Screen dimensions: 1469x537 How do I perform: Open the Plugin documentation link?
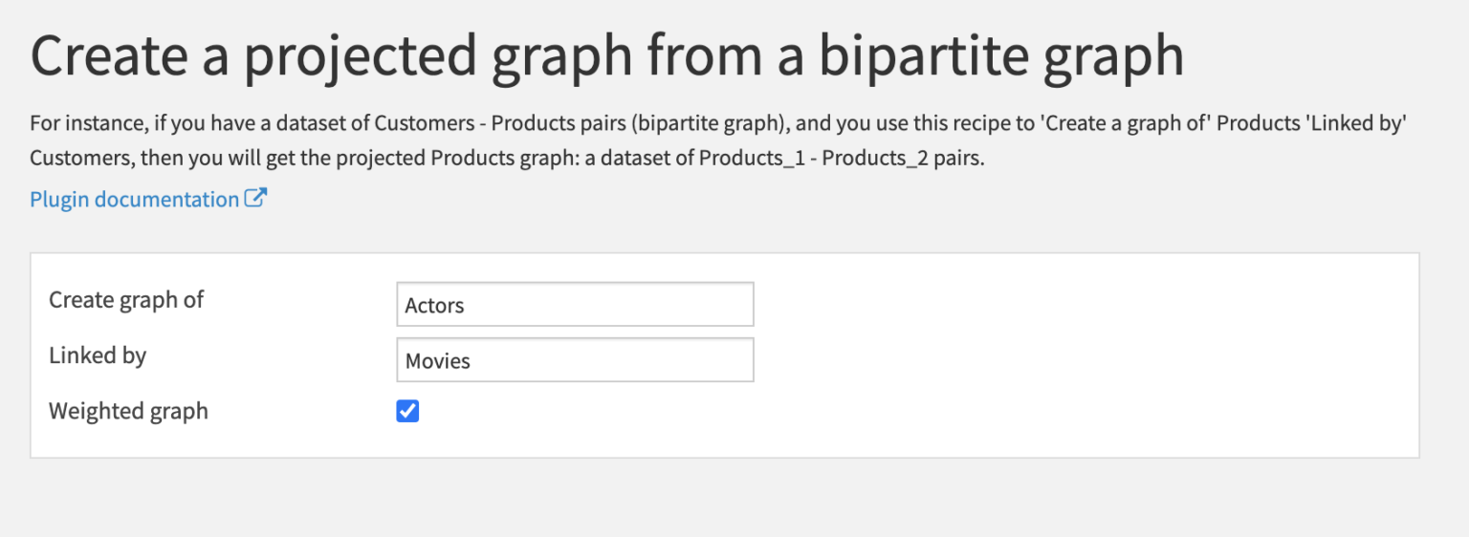tap(134, 200)
